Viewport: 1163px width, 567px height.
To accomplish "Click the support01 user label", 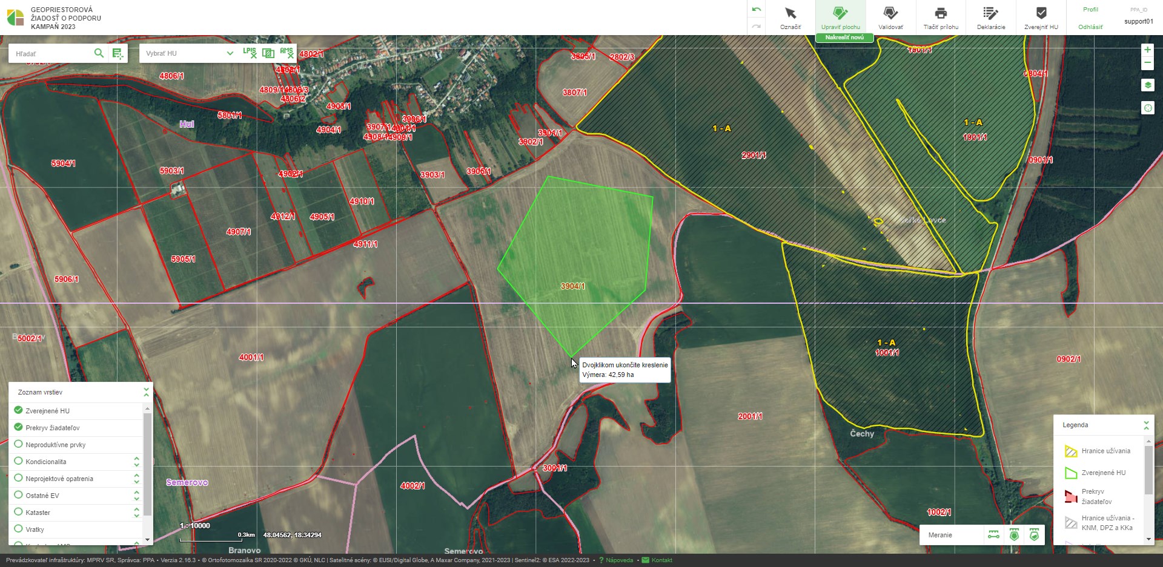I will point(1139,22).
